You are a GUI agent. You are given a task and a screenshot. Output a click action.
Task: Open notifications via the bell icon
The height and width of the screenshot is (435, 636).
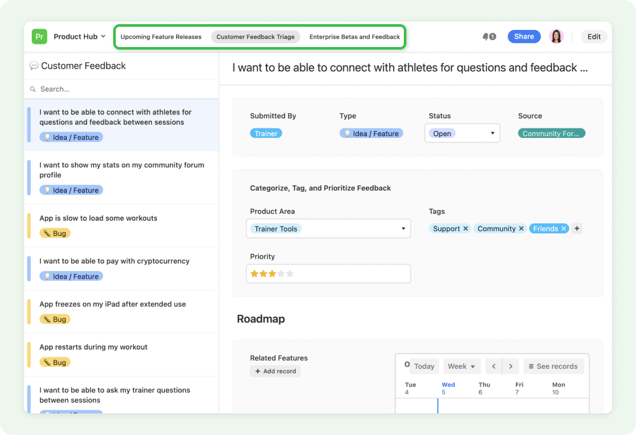point(486,36)
